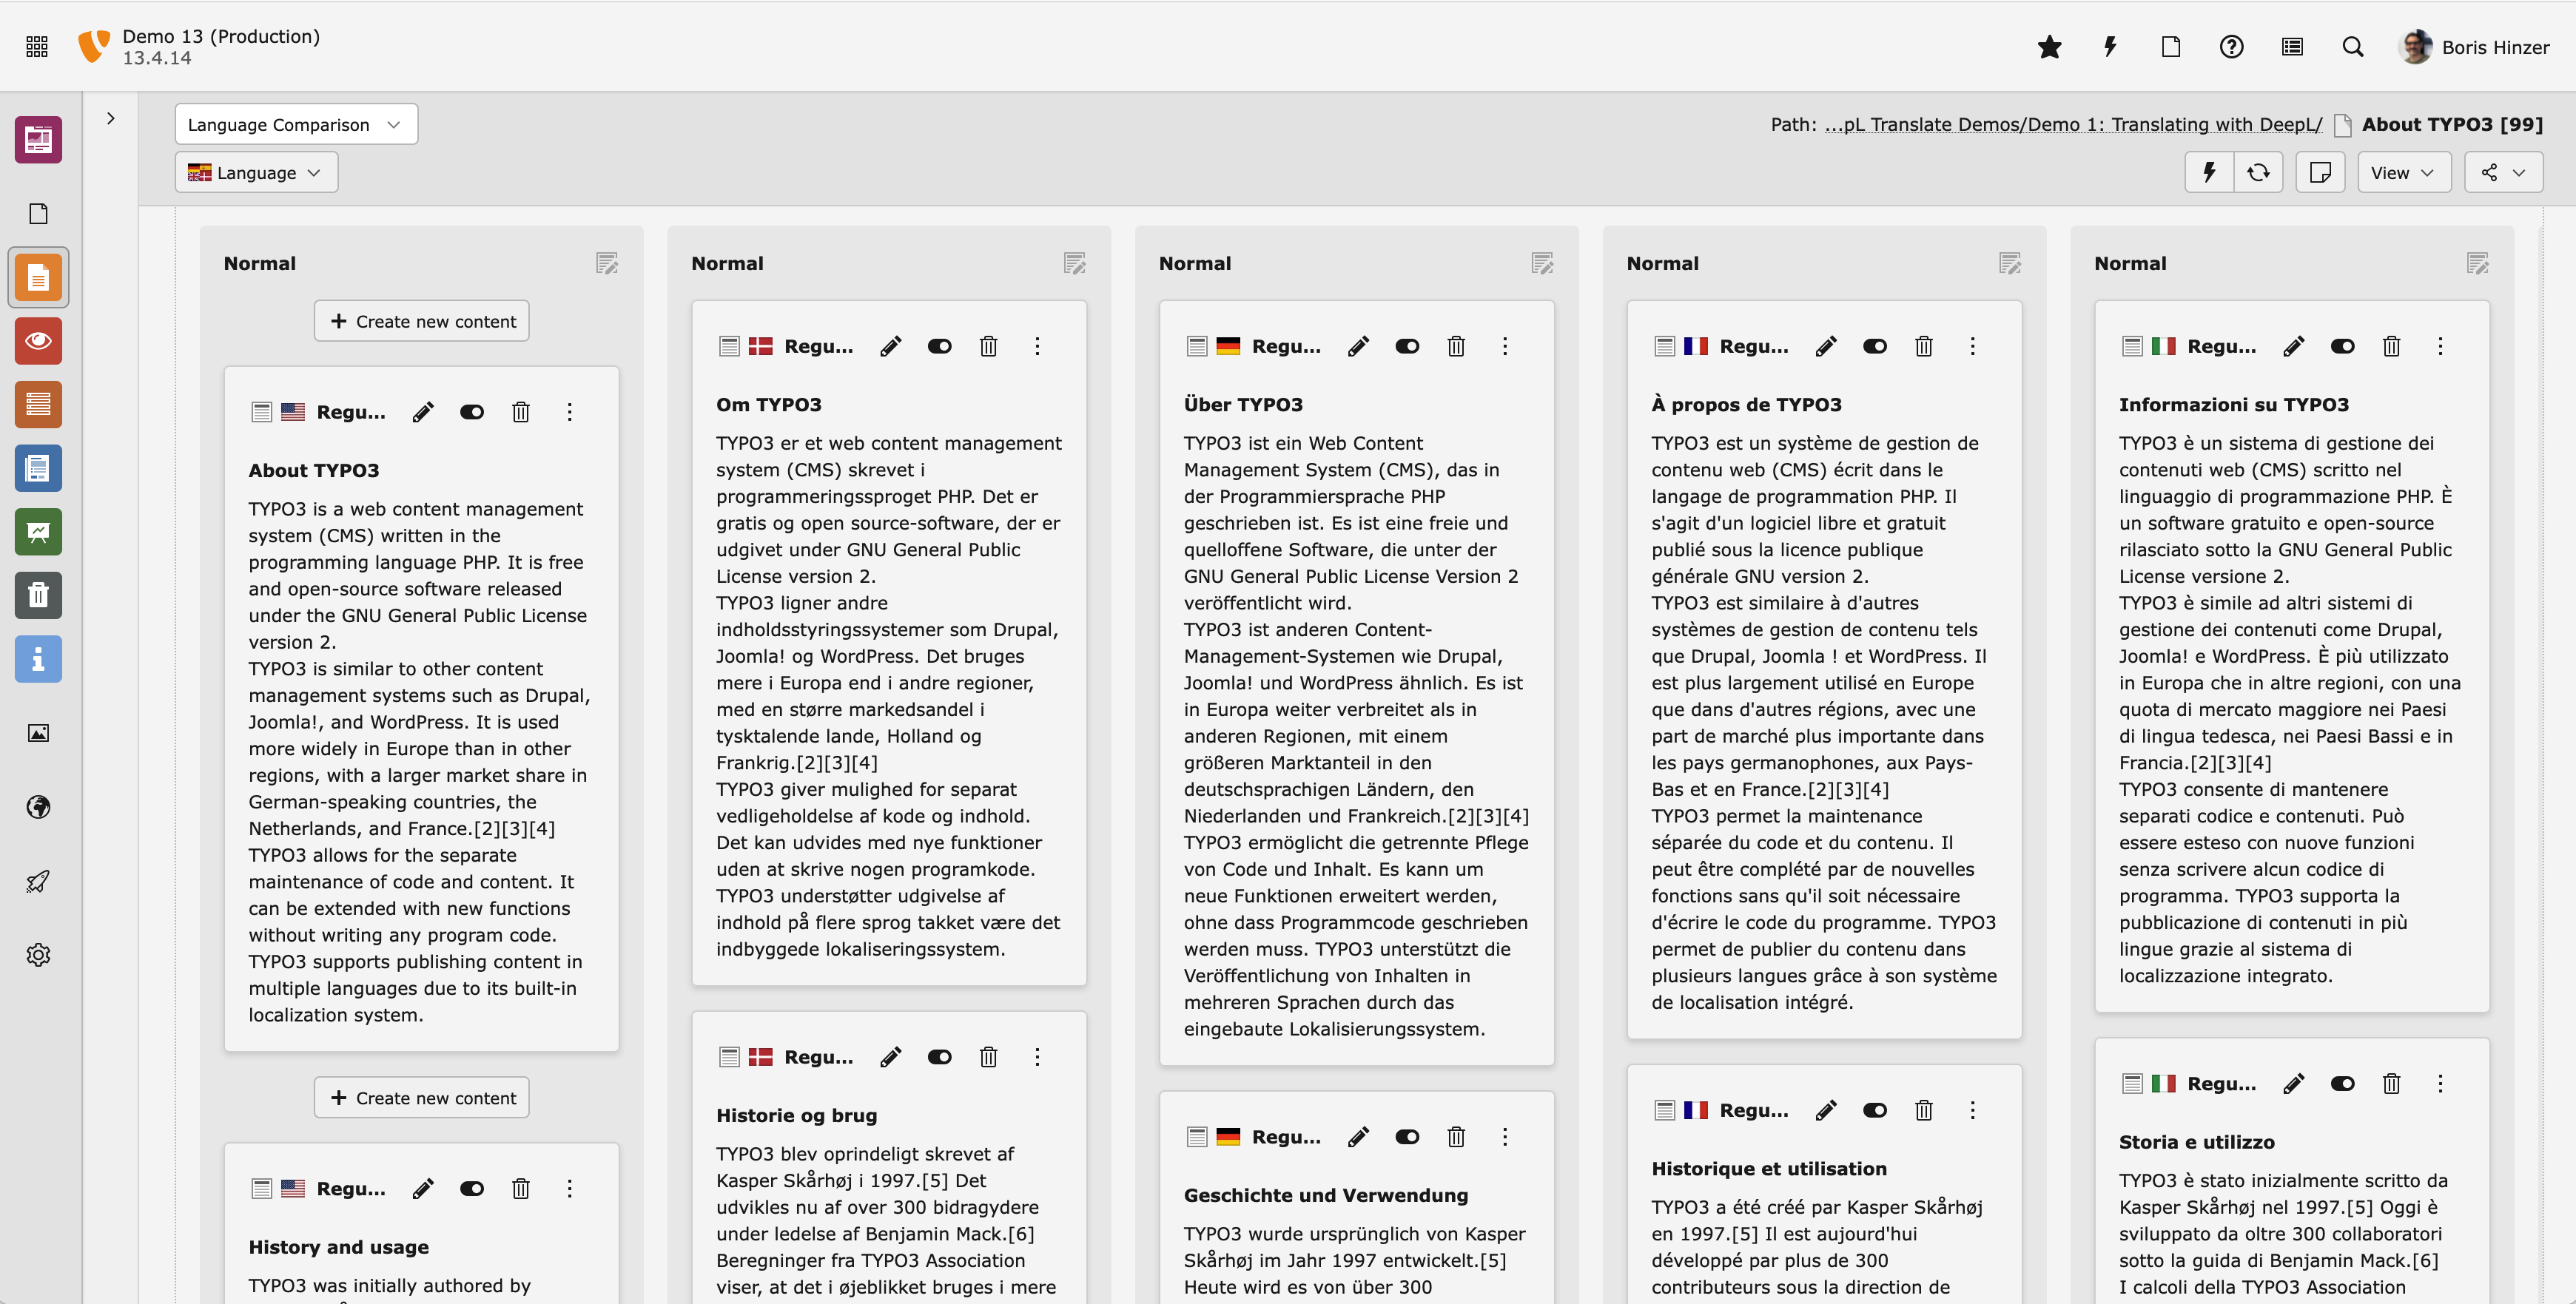The image size is (2576, 1304).
Task: Open the Language selector dropdown
Action: pyautogui.click(x=256, y=172)
